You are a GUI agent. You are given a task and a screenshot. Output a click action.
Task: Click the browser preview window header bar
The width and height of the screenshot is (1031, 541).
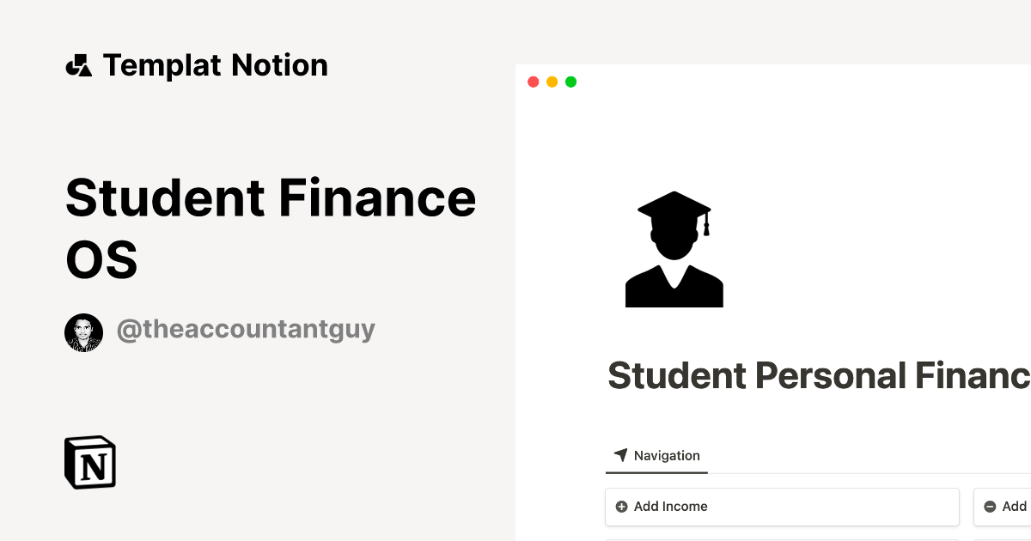pos(773,82)
